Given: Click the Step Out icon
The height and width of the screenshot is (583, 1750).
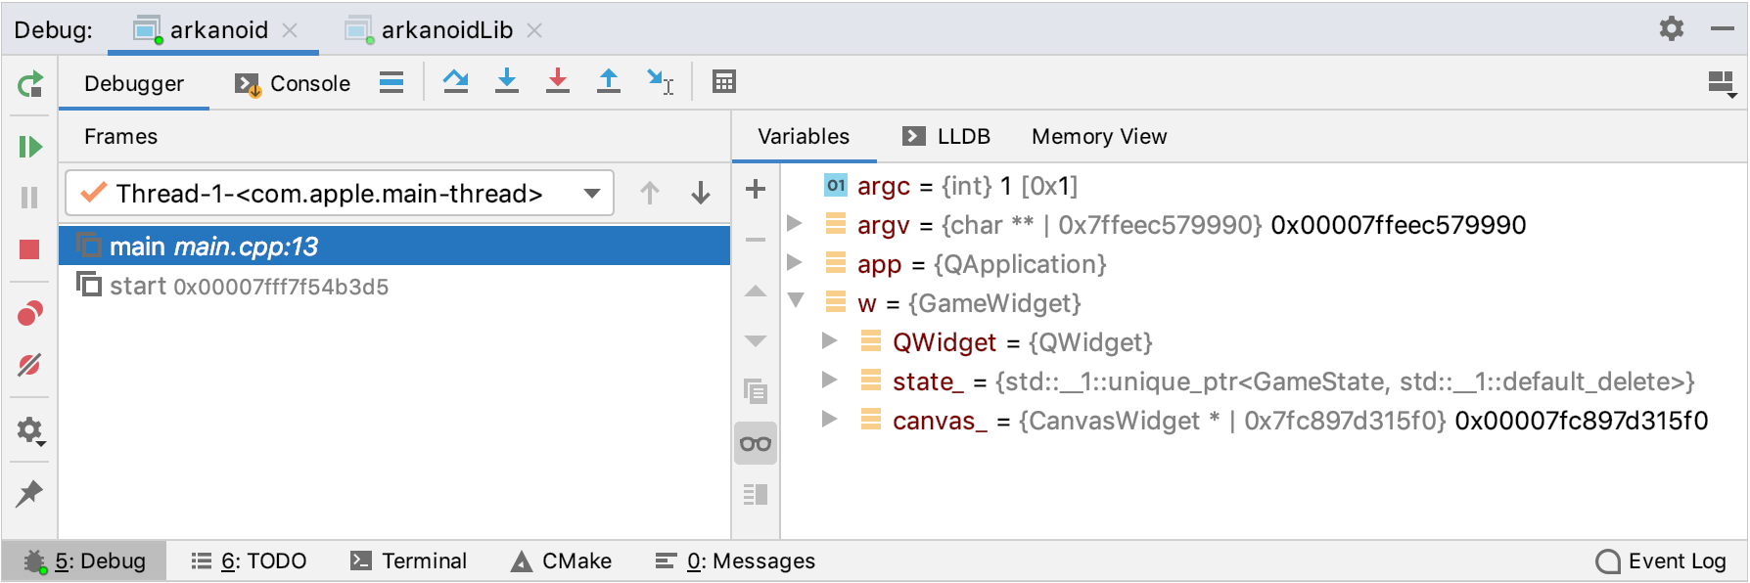Looking at the screenshot, I should point(608,82).
